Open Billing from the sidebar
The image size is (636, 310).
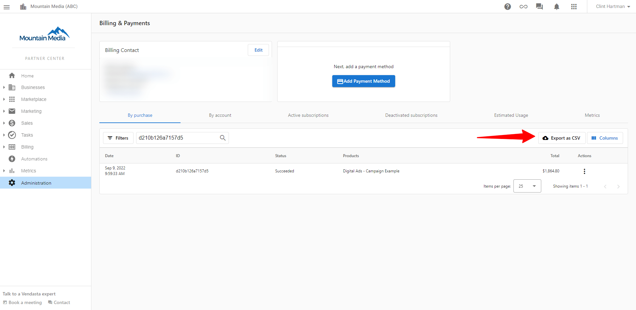(x=27, y=147)
